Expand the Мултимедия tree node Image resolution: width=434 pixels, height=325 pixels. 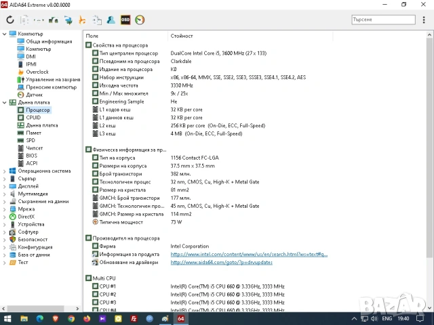(x=4, y=194)
